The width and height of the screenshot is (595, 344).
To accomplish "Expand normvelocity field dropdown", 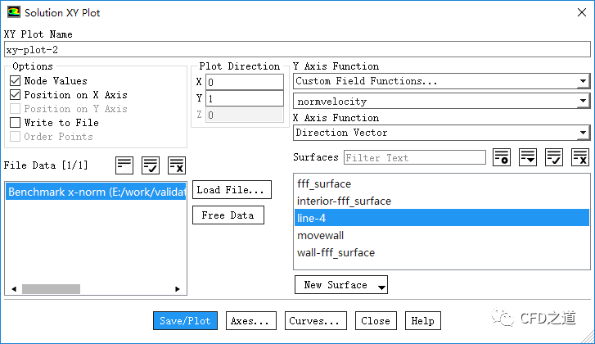I will 441,102.
